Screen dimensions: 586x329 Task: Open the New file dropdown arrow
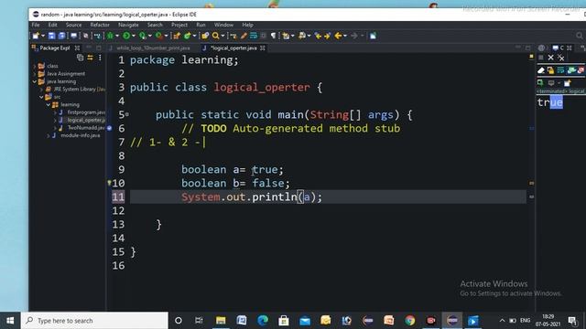(x=43, y=36)
